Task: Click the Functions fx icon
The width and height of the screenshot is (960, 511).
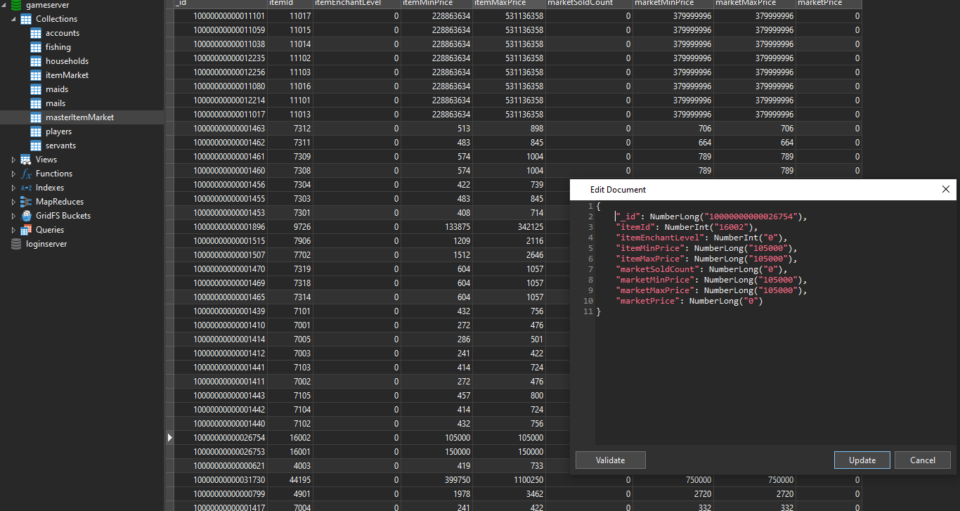Action: (x=25, y=174)
